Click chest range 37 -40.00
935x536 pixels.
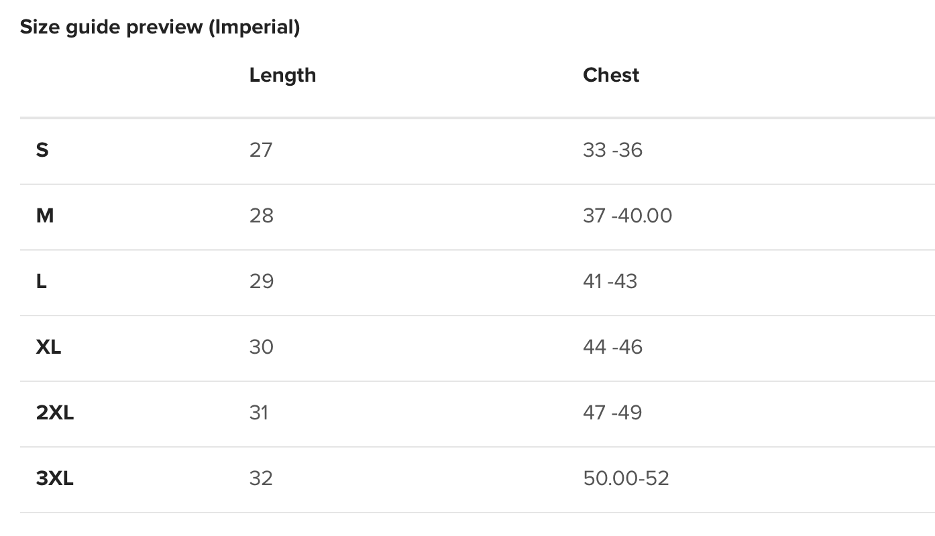(627, 216)
